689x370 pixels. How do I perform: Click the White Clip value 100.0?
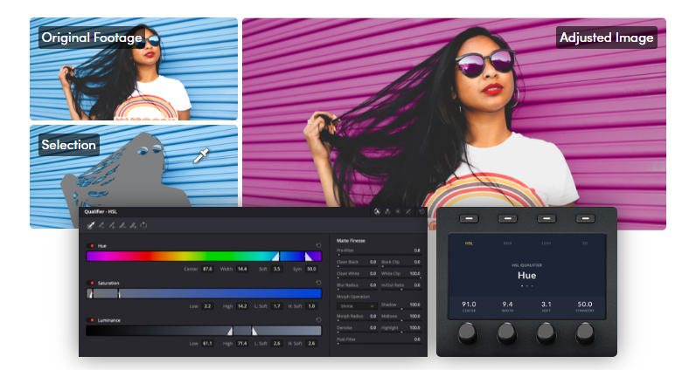tap(414, 273)
